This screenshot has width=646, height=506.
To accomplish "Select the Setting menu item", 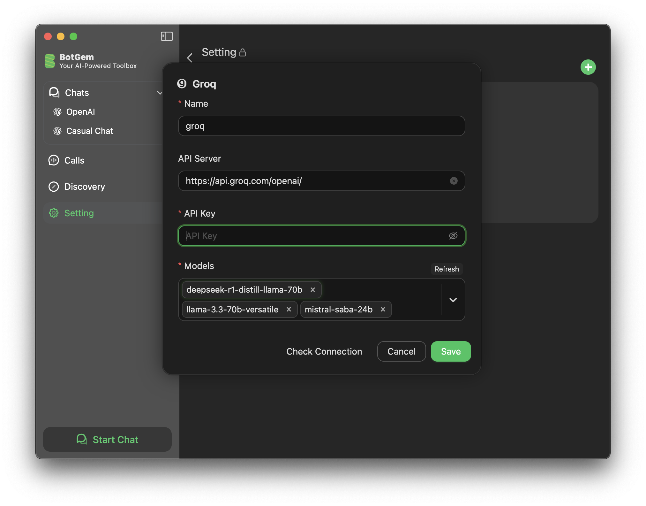I will click(103, 213).
